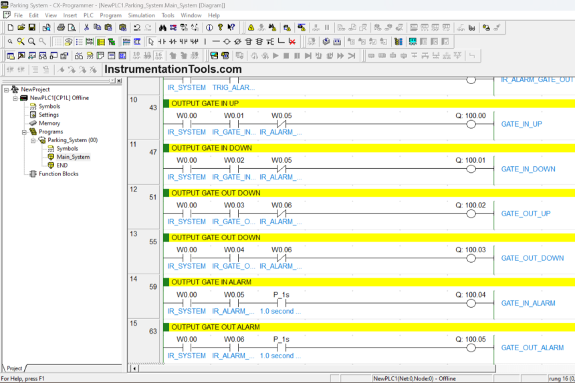The height and width of the screenshot is (383, 575).
Task: Select the W0.06 closed contact in rung 12
Action: tap(281, 214)
